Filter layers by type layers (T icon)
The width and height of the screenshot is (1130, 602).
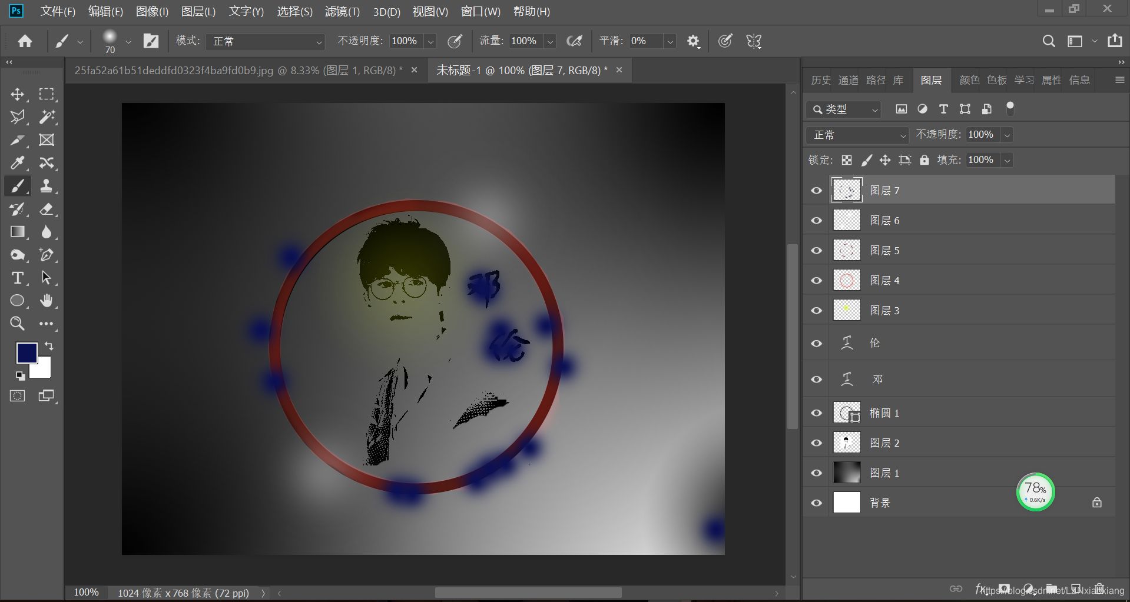(x=943, y=109)
